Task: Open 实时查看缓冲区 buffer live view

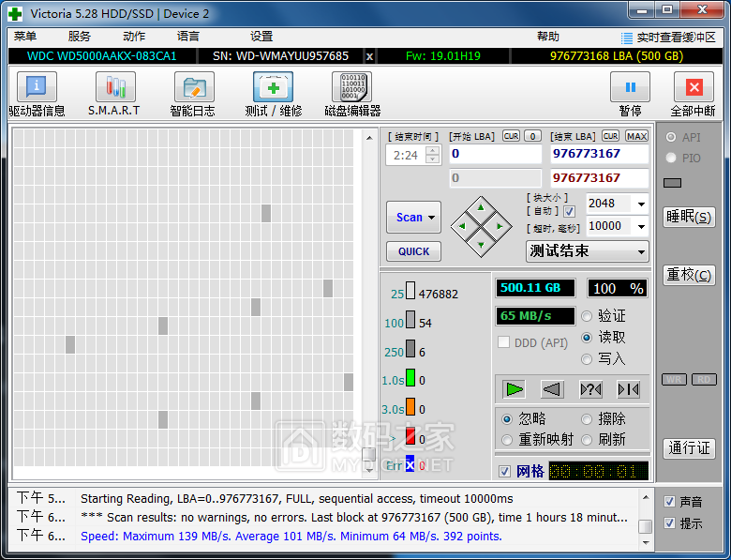Action: tap(668, 38)
